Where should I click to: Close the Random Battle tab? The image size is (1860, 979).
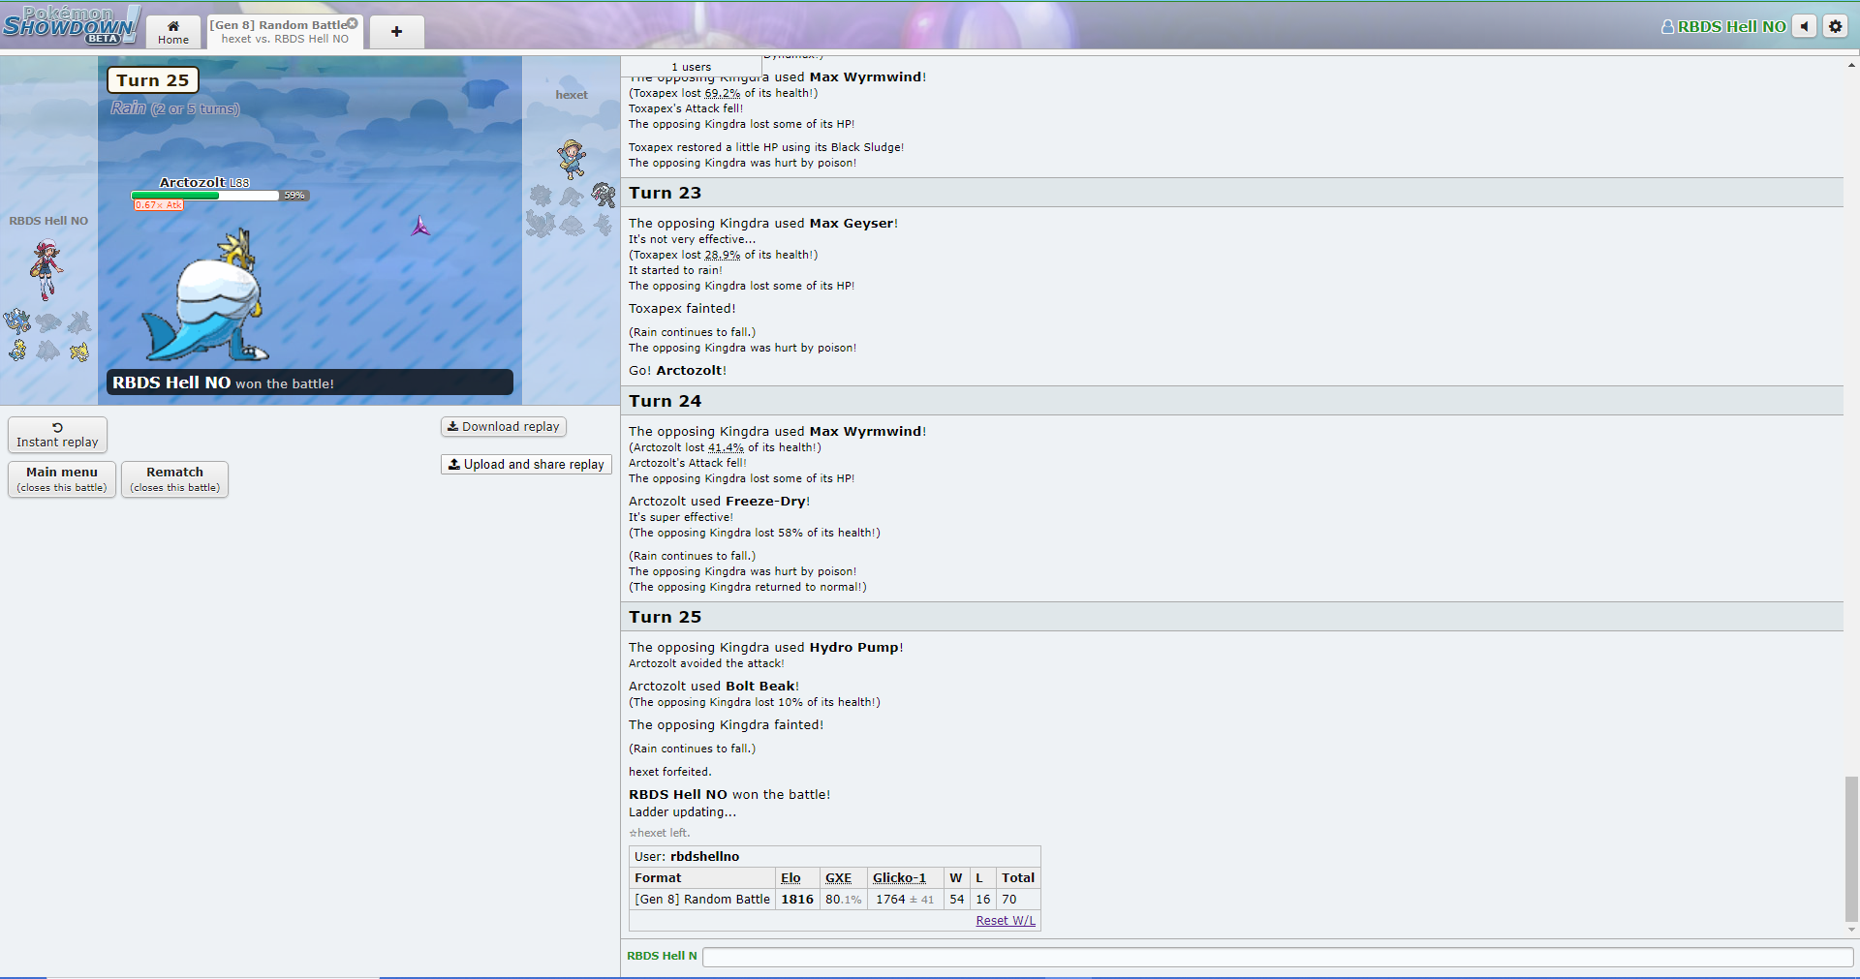pyautogui.click(x=353, y=23)
